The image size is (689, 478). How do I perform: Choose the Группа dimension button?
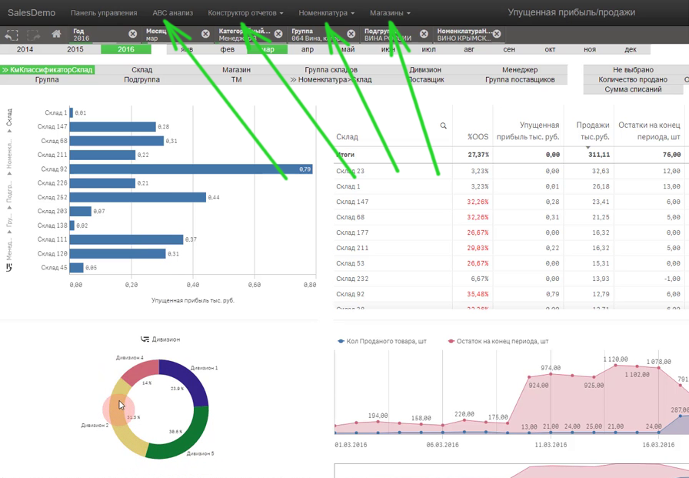(47, 79)
